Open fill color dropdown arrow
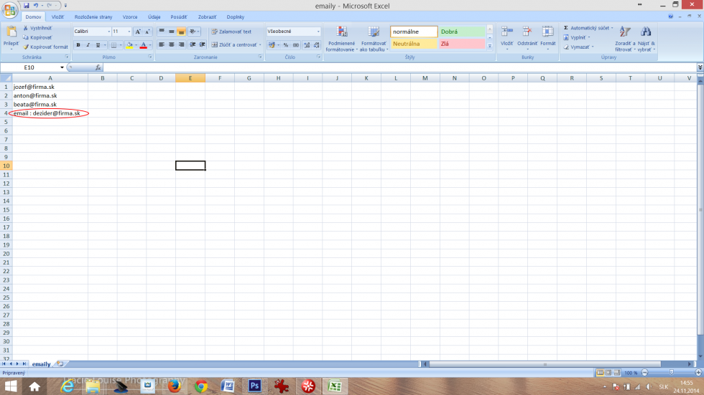 pos(136,44)
